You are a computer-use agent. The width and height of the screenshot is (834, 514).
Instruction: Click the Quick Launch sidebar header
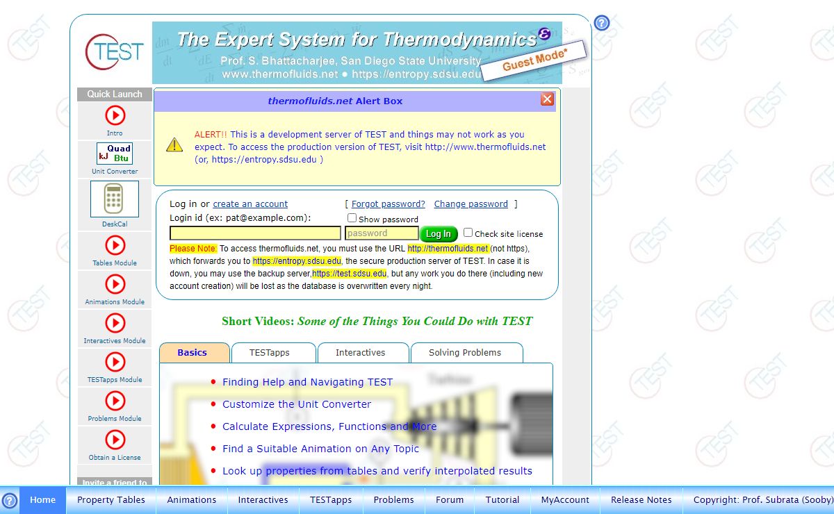pyautogui.click(x=115, y=94)
